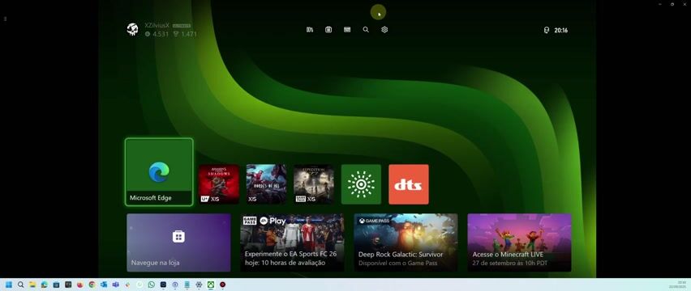The width and height of the screenshot is (691, 291).
Task: Click the 4.531 gamerscore value
Action: click(x=161, y=34)
